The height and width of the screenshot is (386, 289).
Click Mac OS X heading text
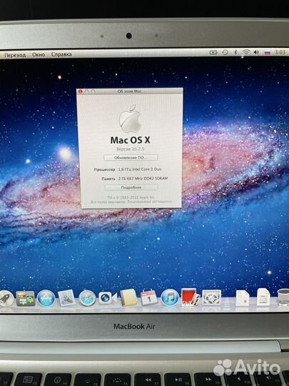pos(130,140)
